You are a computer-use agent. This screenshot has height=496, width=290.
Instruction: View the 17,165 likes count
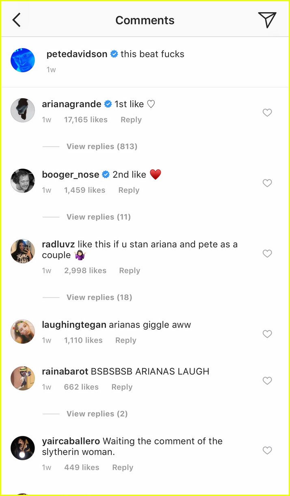86,120
